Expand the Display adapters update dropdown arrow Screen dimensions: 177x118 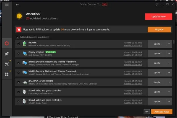169,53
